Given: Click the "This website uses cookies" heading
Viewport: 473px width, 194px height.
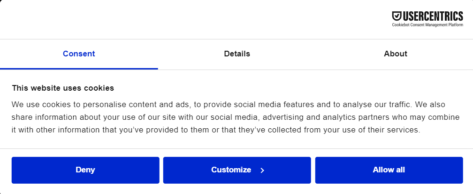Looking at the screenshot, I should [x=63, y=88].
